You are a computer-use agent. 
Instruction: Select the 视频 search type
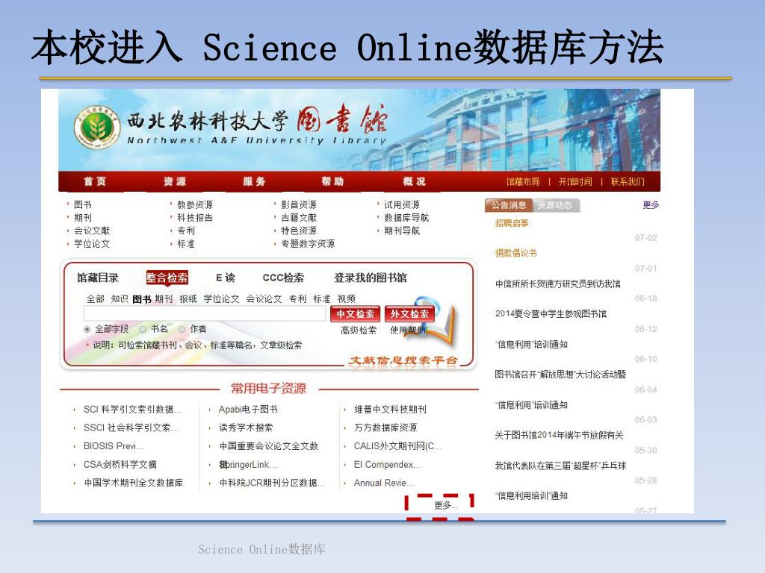pyautogui.click(x=347, y=298)
